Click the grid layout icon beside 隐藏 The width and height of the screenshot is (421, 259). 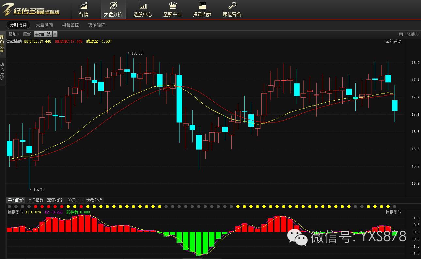pos(401,34)
